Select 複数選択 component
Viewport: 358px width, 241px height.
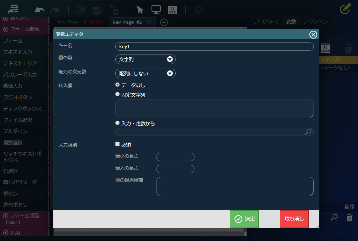click(x=24, y=143)
